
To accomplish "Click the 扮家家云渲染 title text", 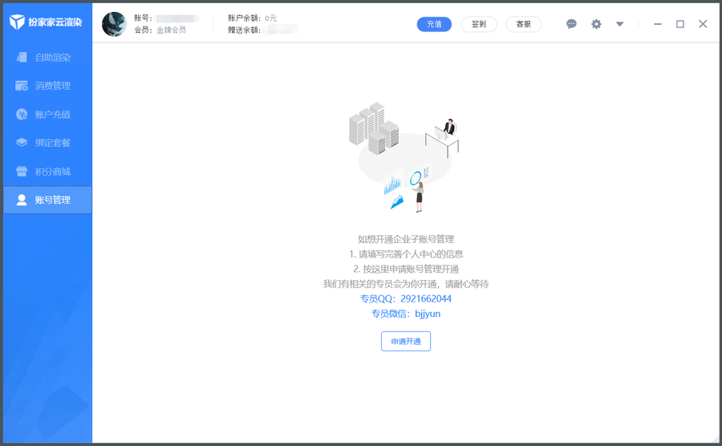I will click(x=55, y=22).
